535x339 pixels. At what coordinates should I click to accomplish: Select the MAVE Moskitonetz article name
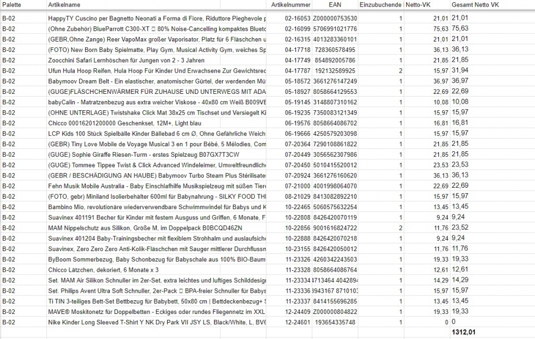157,312
